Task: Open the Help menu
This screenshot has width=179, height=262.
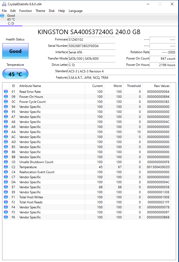Action: point(62,11)
